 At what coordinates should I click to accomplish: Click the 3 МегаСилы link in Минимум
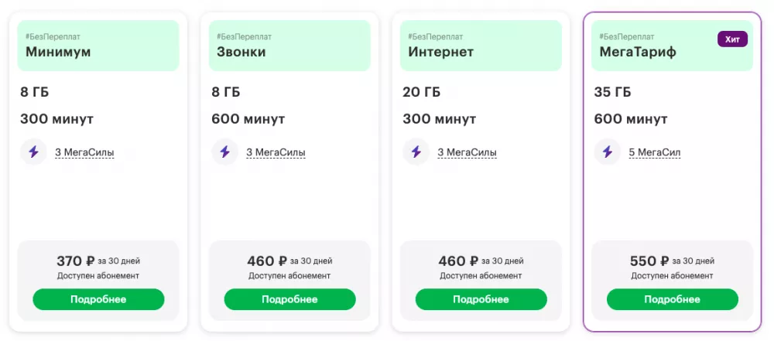click(x=84, y=152)
